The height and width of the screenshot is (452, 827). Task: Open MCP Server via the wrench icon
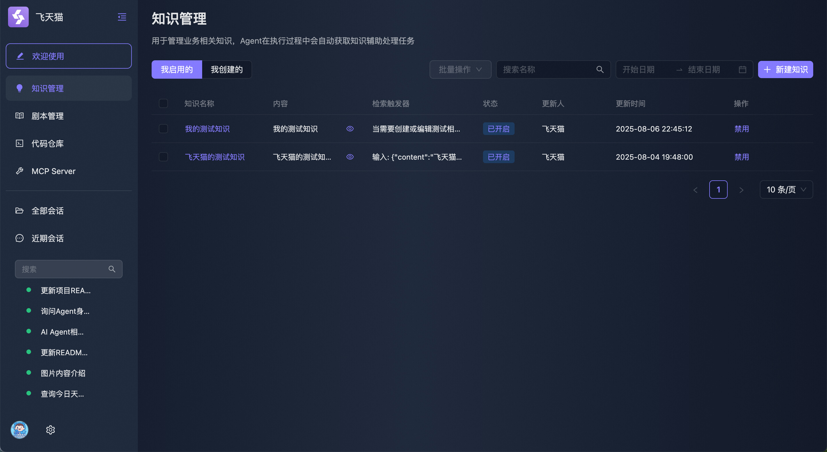coord(20,171)
